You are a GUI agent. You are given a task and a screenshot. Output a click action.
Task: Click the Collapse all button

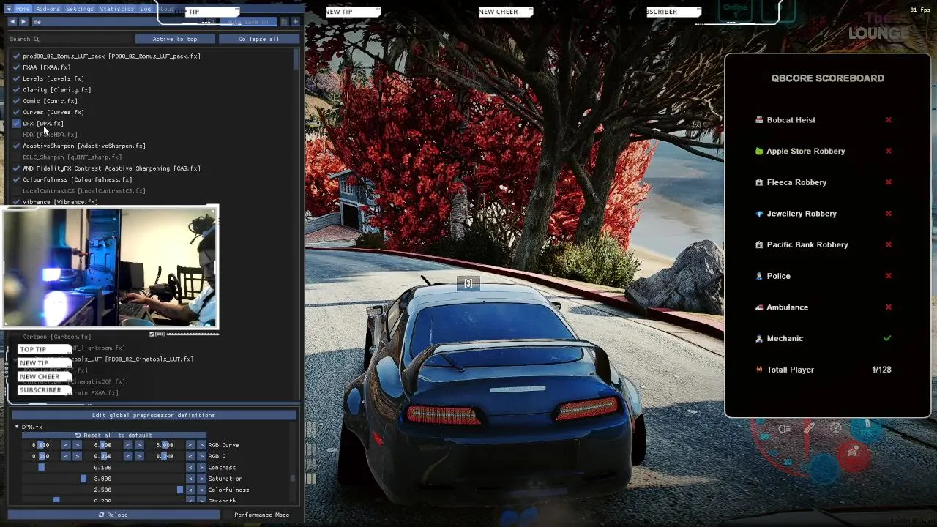pyautogui.click(x=258, y=39)
